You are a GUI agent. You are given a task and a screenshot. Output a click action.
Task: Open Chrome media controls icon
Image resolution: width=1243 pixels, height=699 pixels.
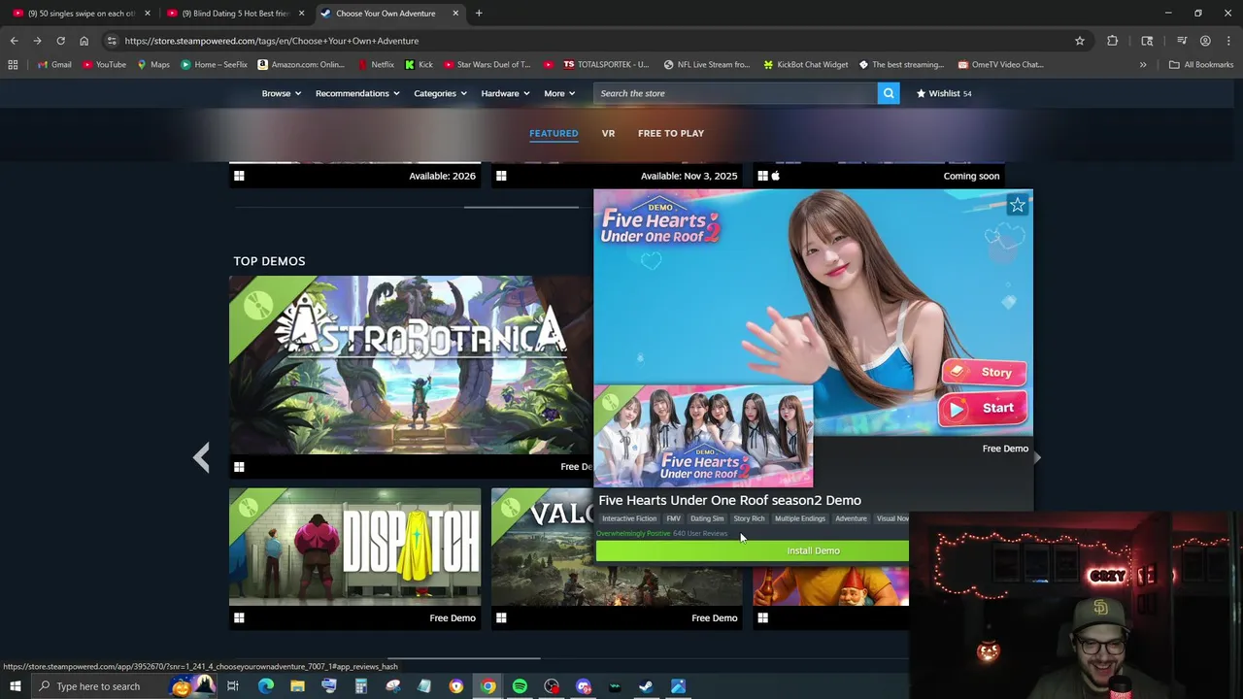(x=1181, y=41)
